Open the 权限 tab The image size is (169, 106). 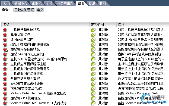click(x=92, y=4)
